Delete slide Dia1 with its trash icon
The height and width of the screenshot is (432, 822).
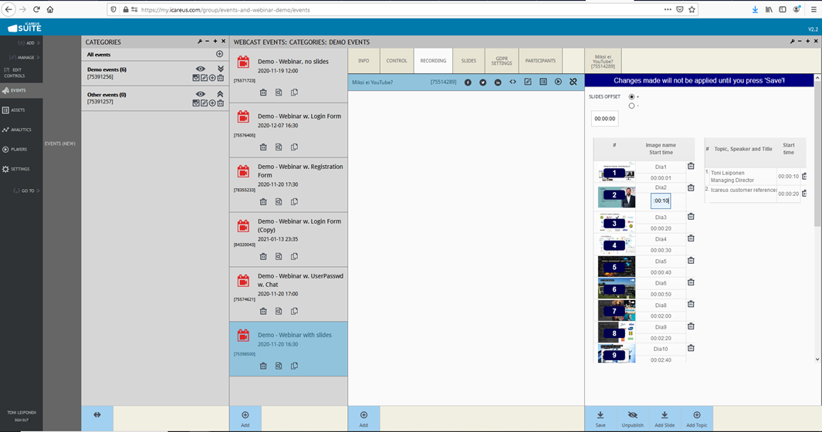[x=691, y=166]
